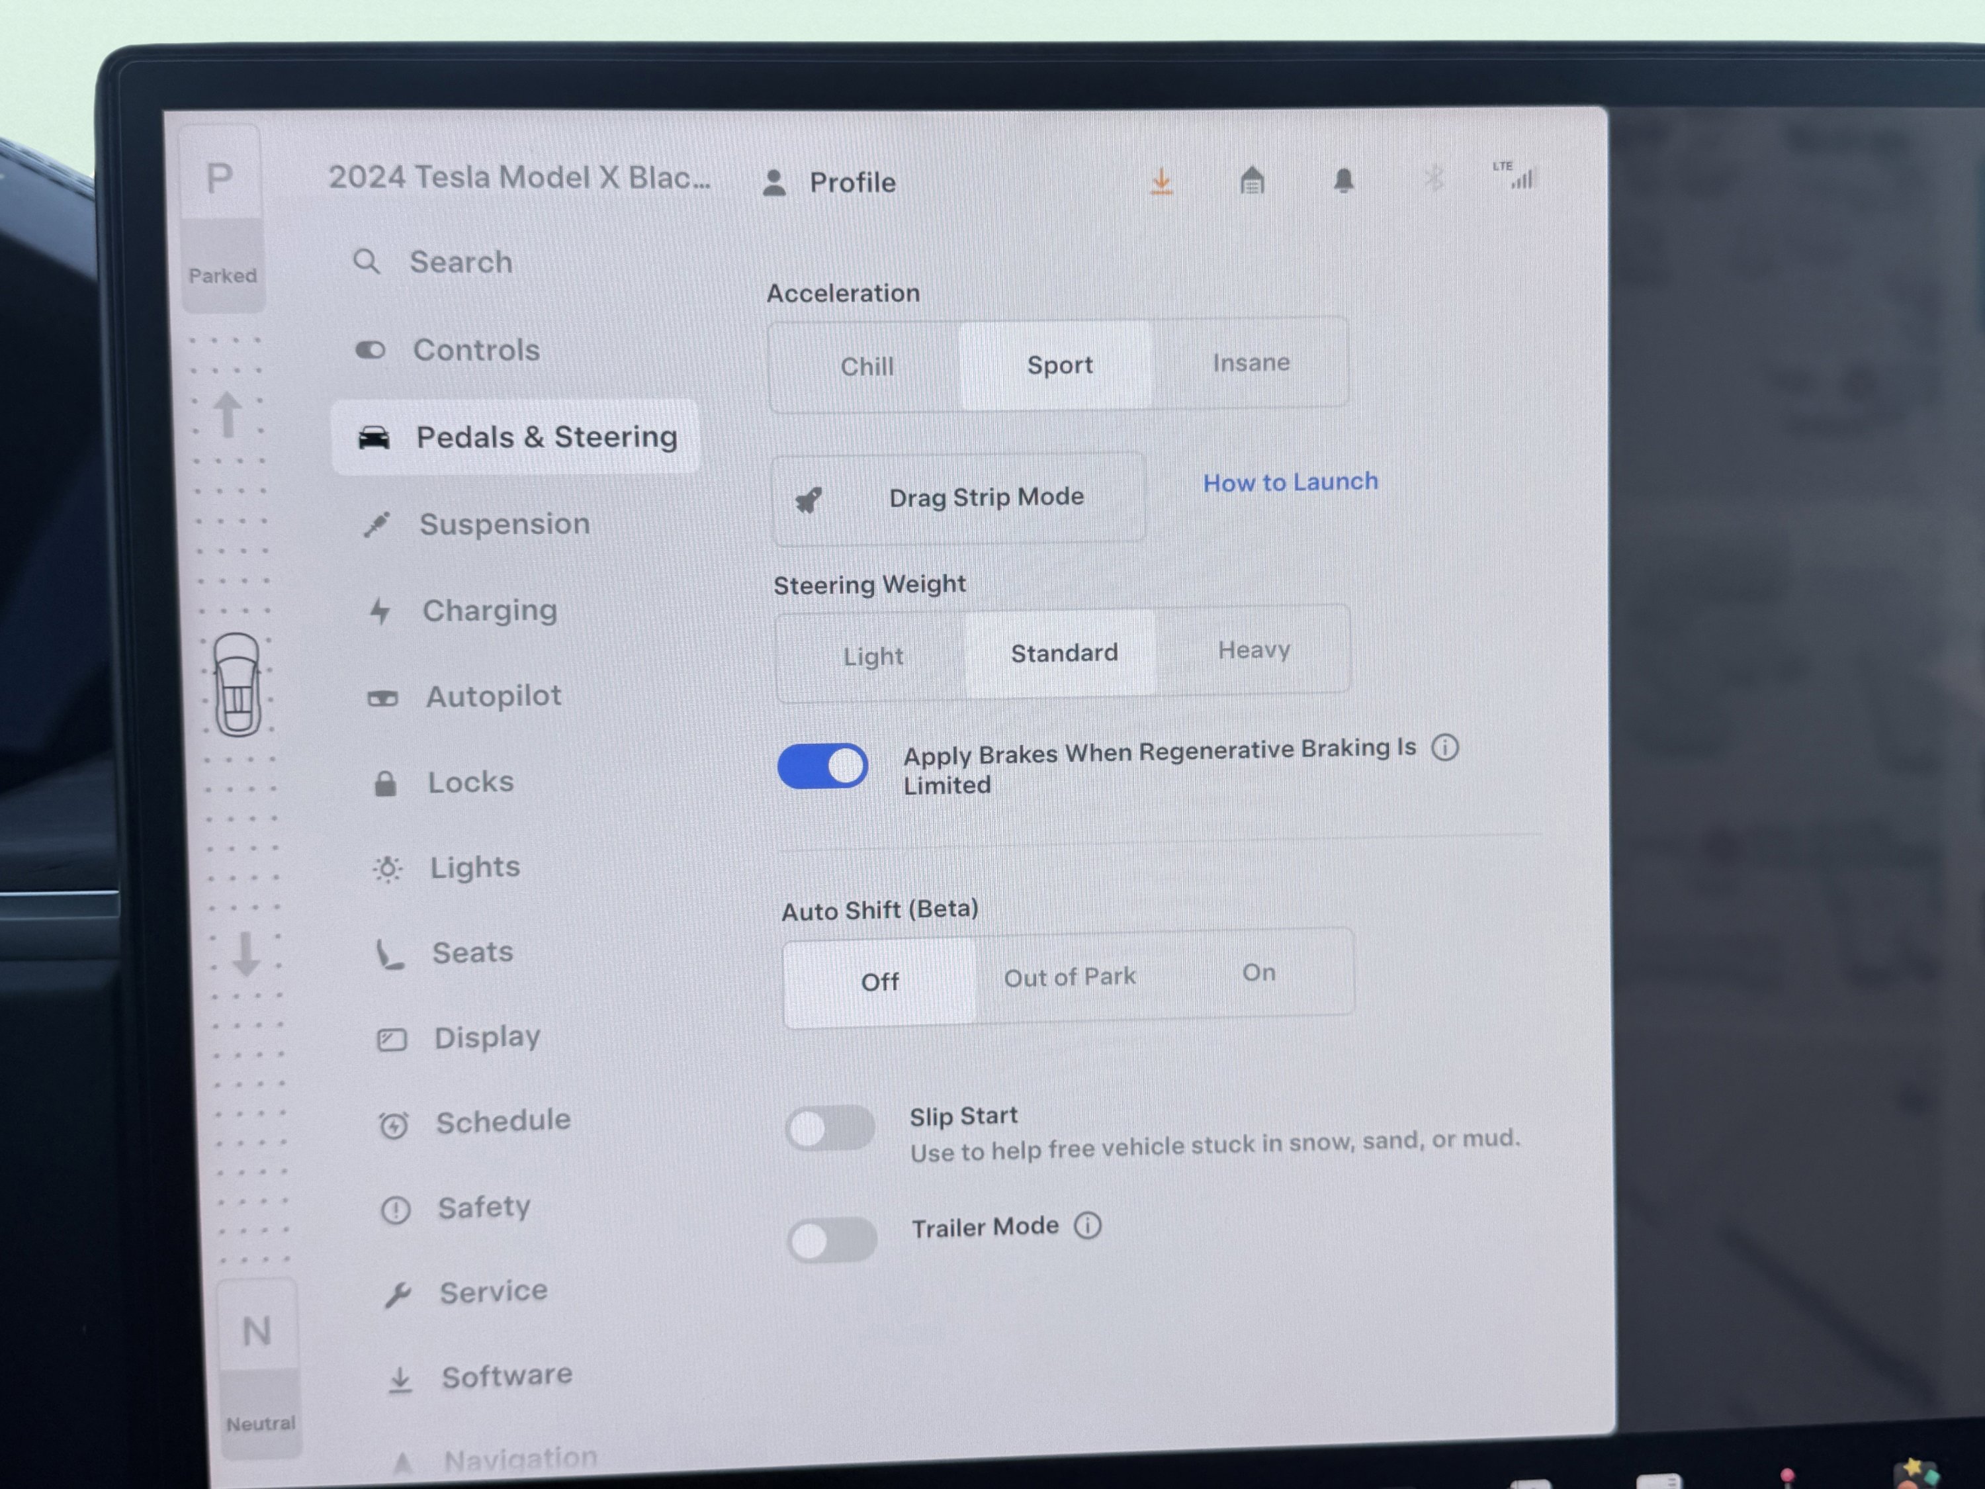Tap the P Parked gear indicator
The height and width of the screenshot is (1489, 1985).
222,220
